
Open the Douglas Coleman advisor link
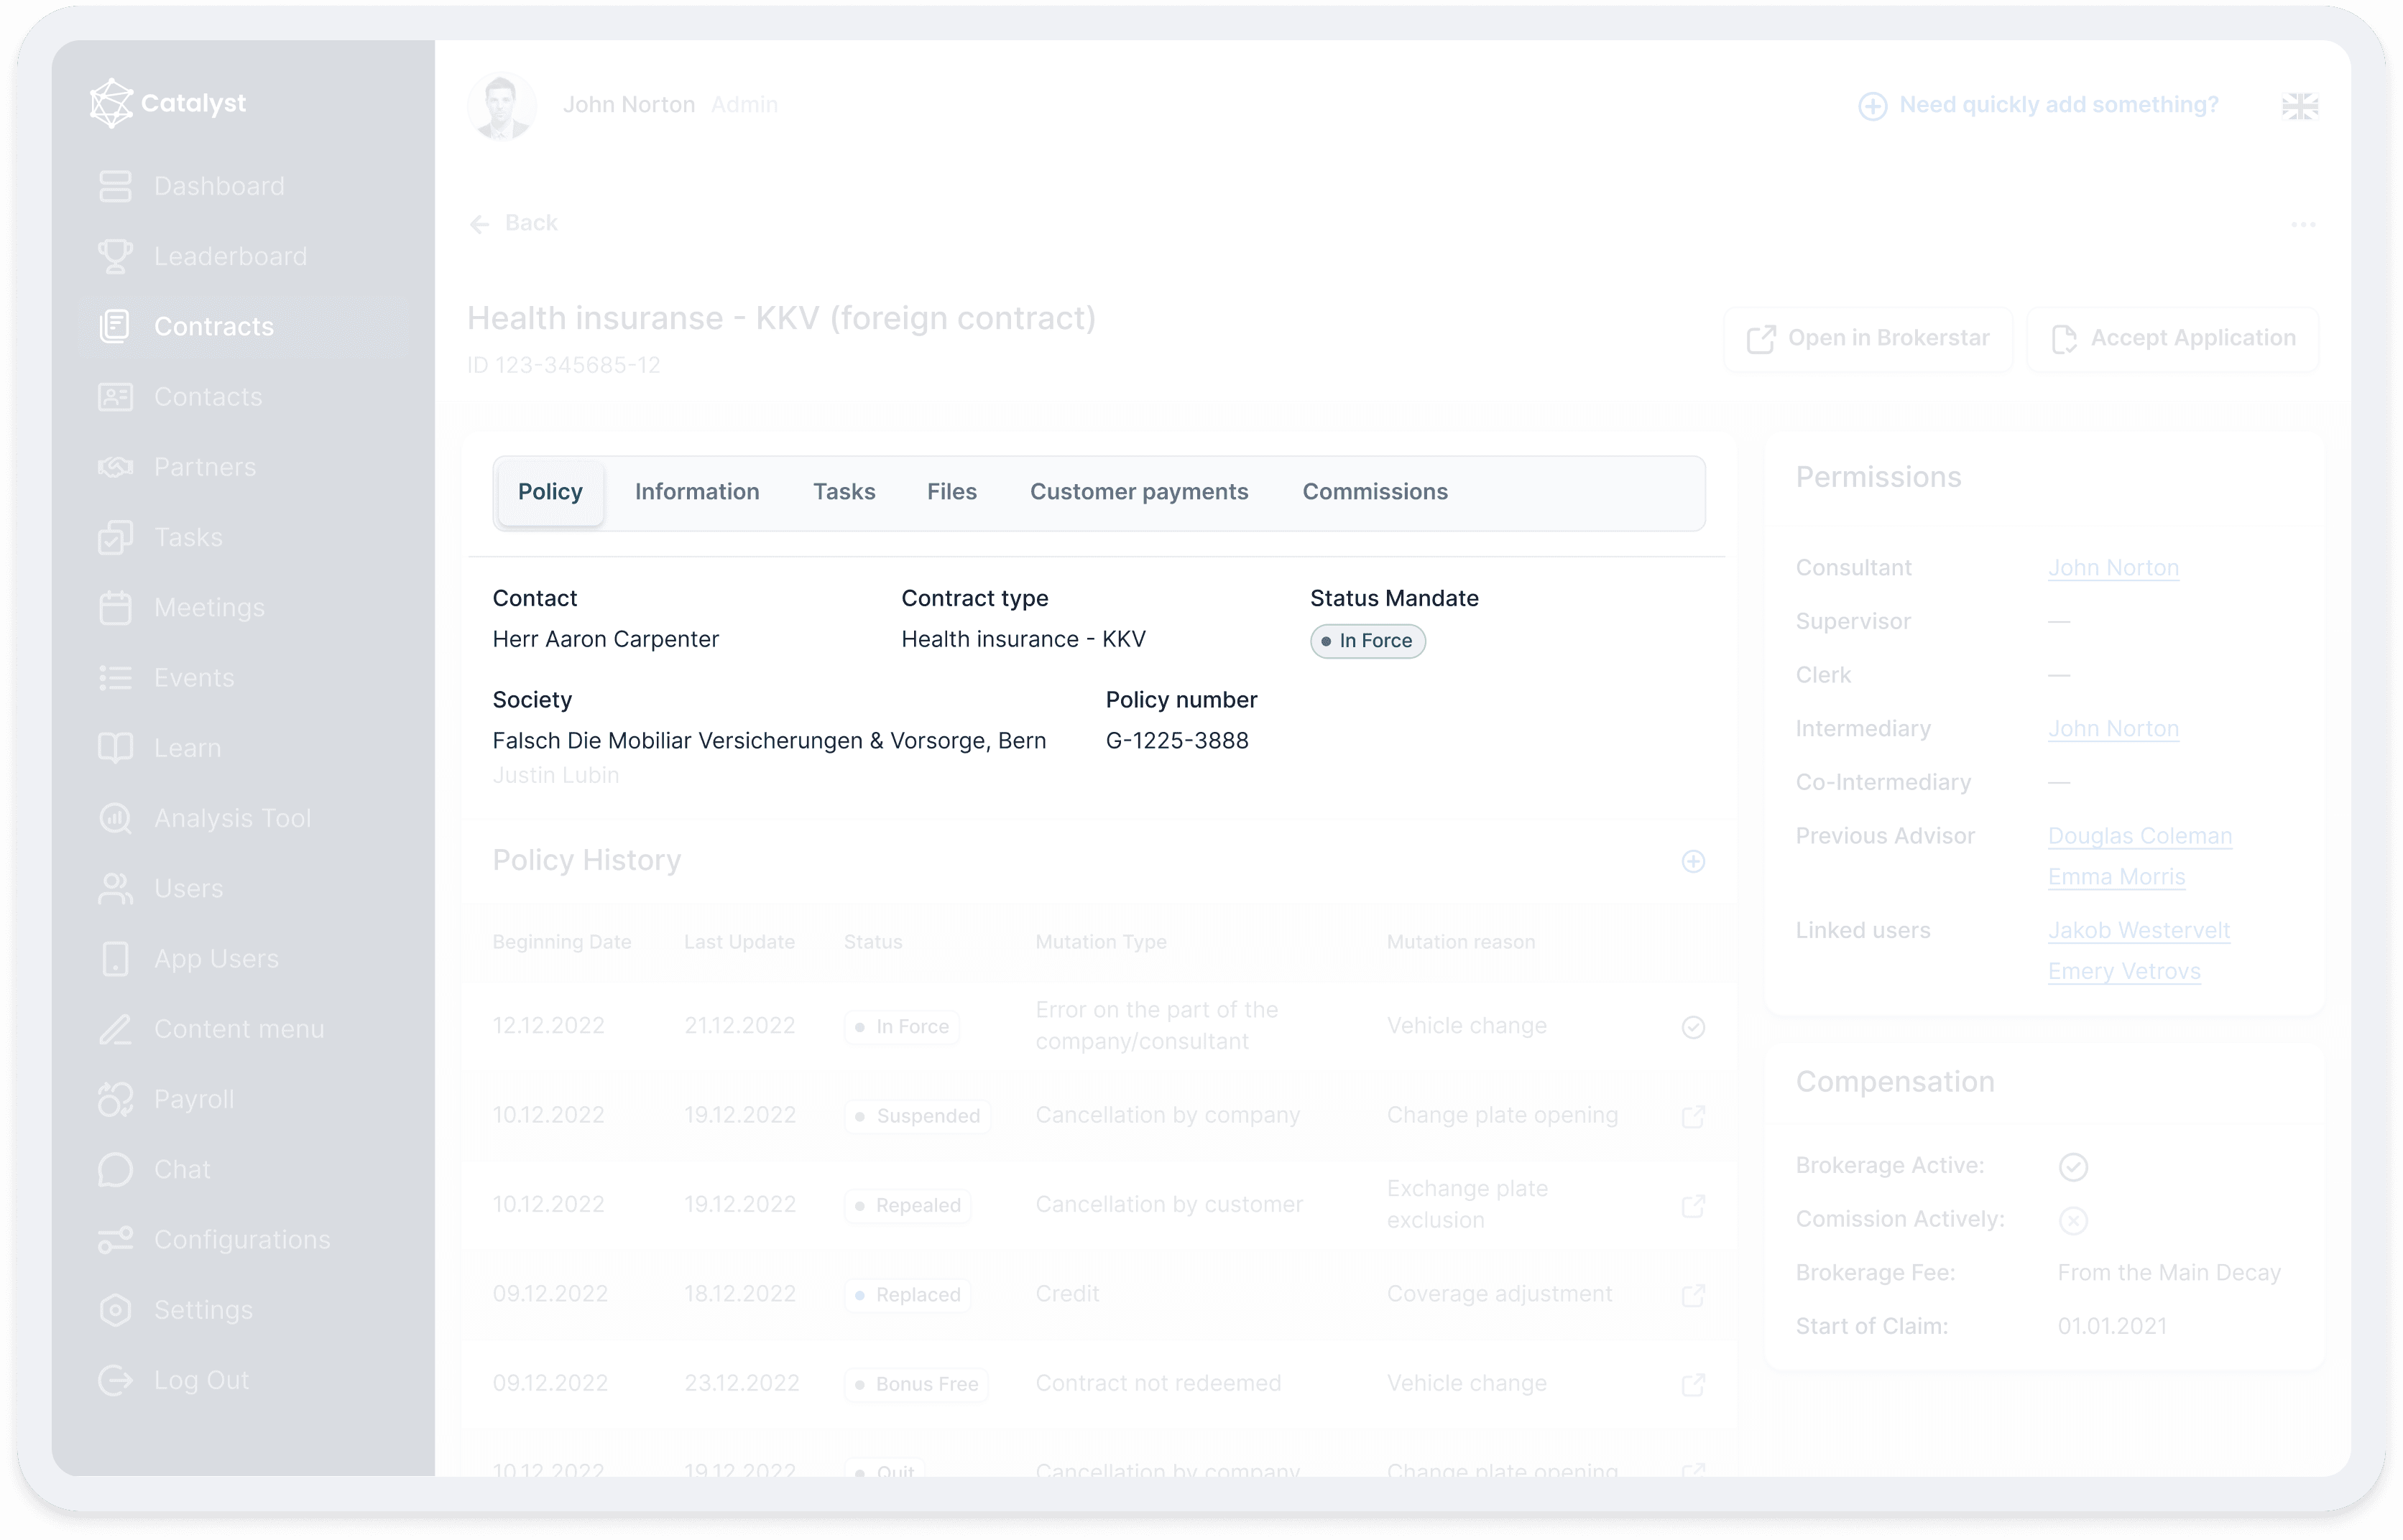pyautogui.click(x=2139, y=836)
